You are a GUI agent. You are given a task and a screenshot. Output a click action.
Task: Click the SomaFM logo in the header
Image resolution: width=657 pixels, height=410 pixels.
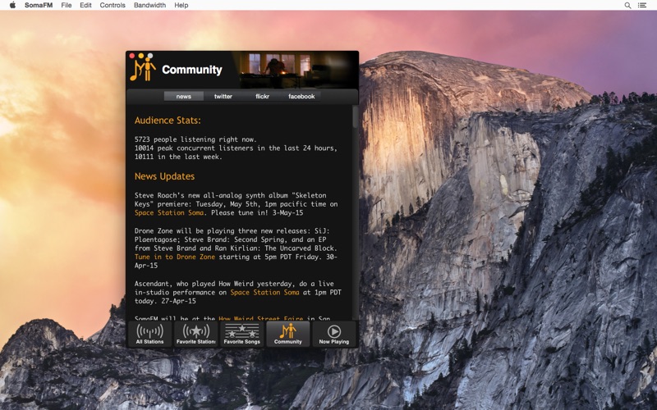click(143, 68)
